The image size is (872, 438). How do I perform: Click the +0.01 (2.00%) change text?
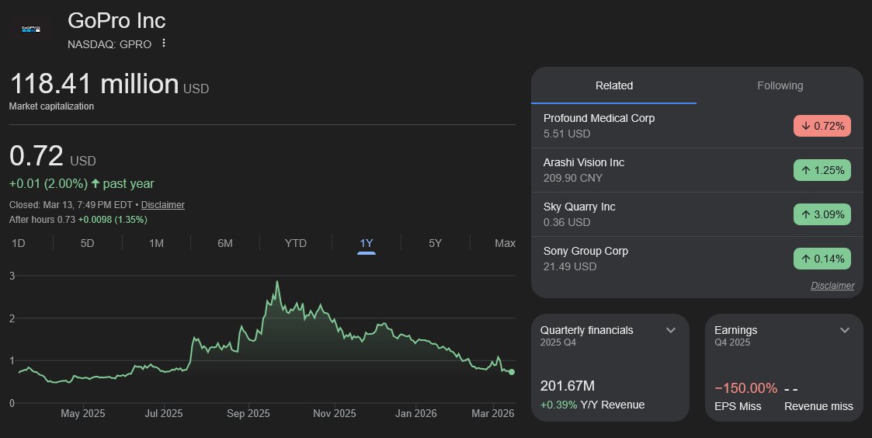click(48, 183)
